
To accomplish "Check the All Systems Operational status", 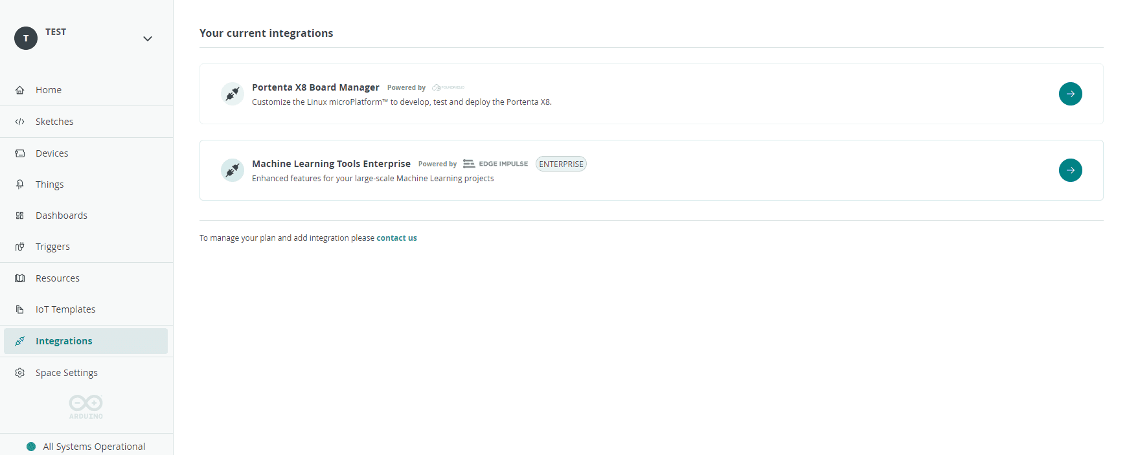I will (x=93, y=447).
